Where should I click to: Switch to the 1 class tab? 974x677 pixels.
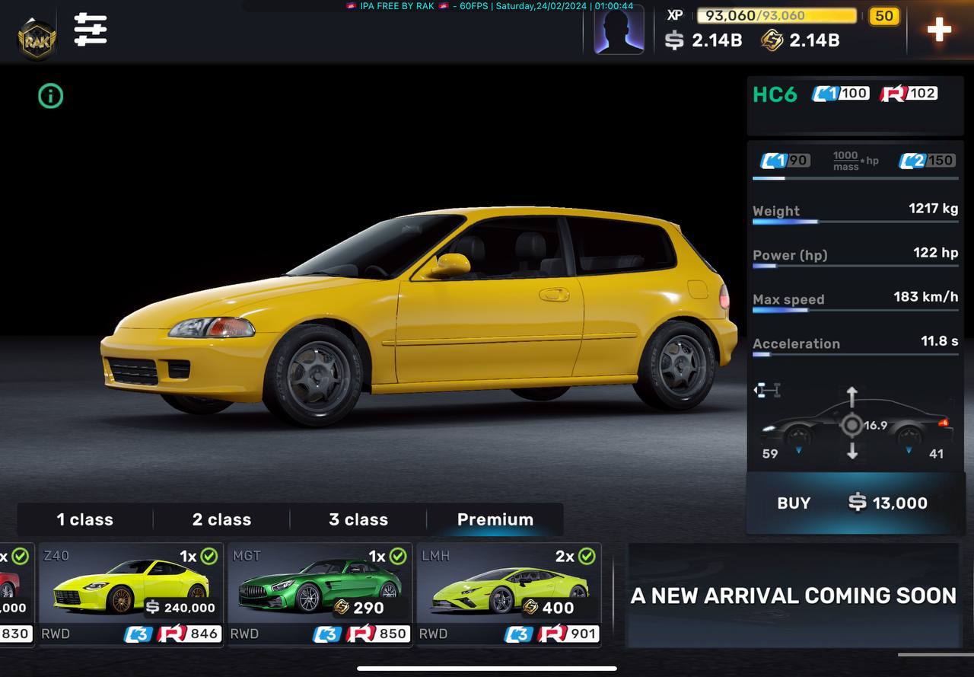click(84, 519)
